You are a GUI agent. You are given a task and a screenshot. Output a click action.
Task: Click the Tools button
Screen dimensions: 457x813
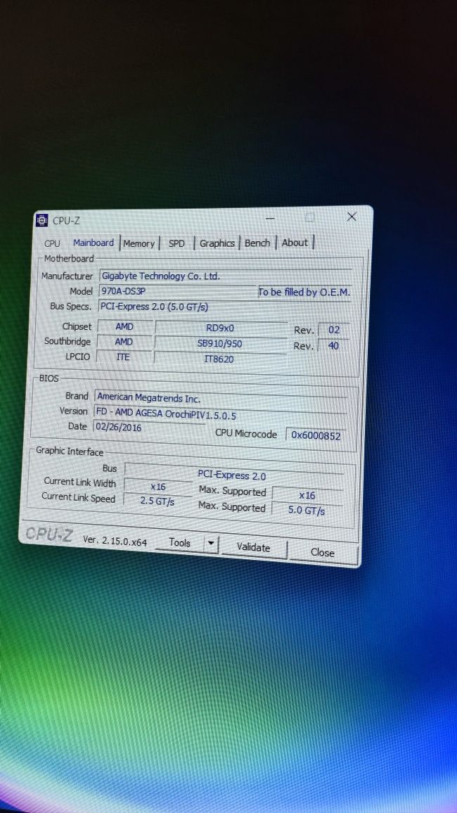click(x=180, y=543)
